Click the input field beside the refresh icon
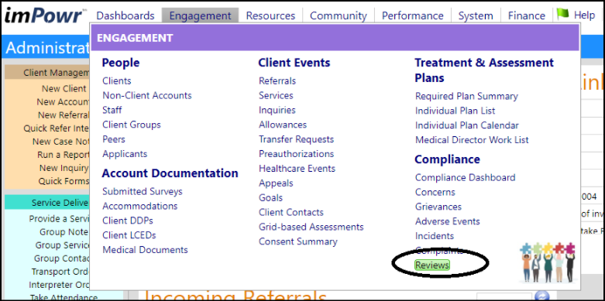This screenshot has height=301, width=605. (x=504, y=297)
